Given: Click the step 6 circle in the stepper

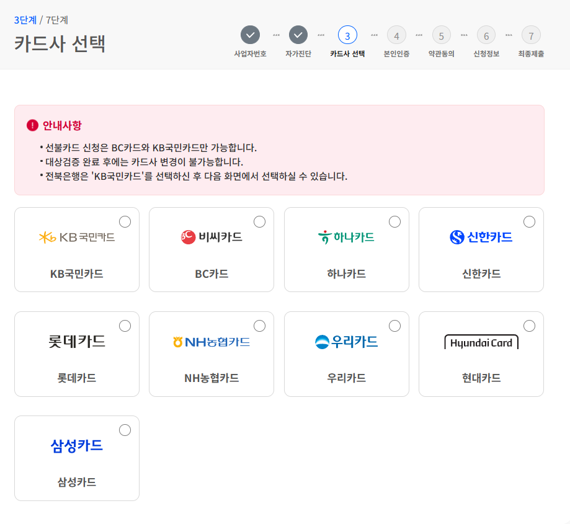Looking at the screenshot, I should pyautogui.click(x=486, y=35).
